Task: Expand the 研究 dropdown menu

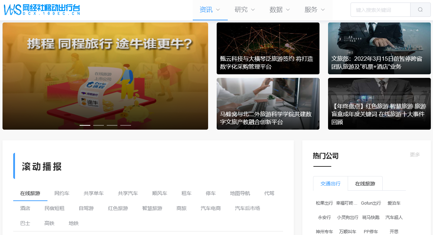Action: click(x=245, y=10)
